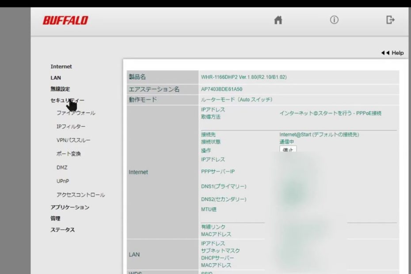411x274 pixels.
Task: Select UPnP in the sidebar
Action: tap(63, 181)
